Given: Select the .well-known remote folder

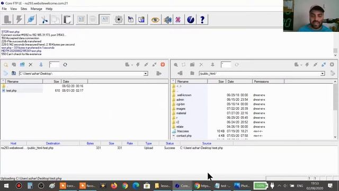Looking at the screenshot, I should coord(184,95).
